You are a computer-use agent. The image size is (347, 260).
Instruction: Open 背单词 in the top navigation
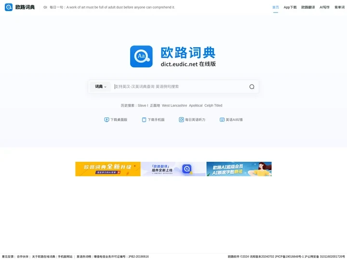339,7
